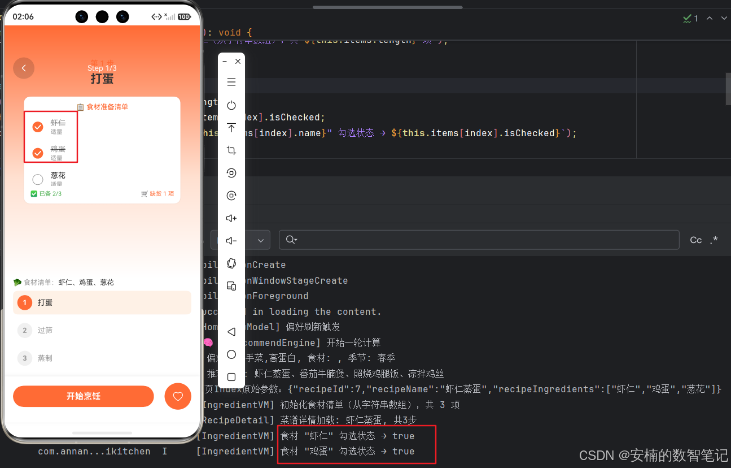Screen dimensions: 731x468
Task: Check the 葱花 ingredient circle
Action: tap(38, 180)
